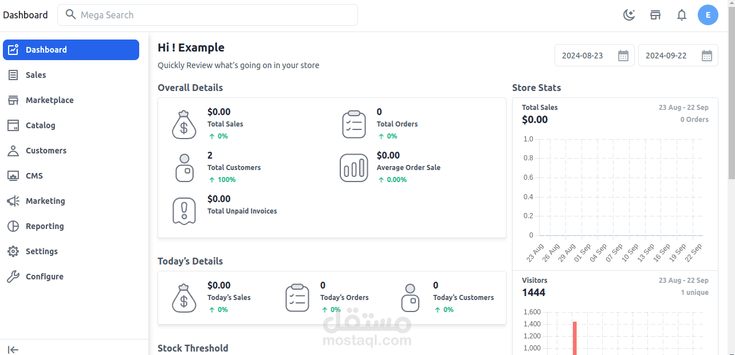Click the search magnifier icon
Viewport: 735px width, 355px height.
(71, 15)
